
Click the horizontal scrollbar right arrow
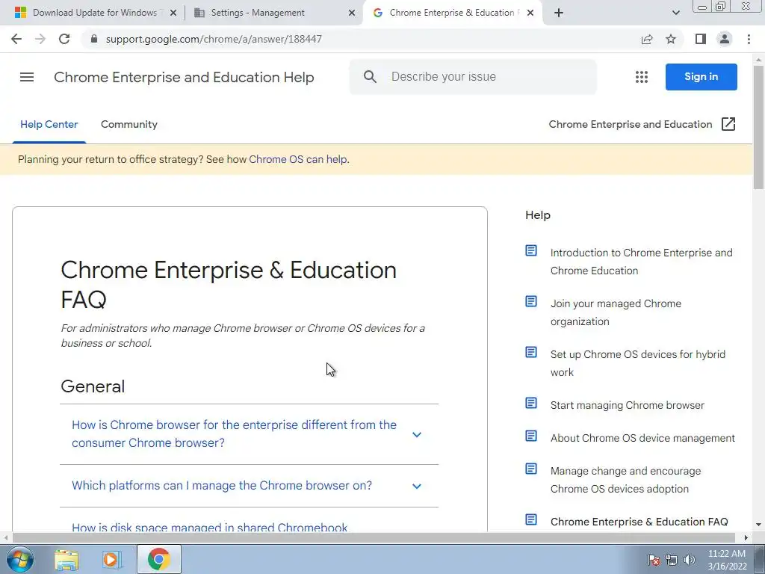coord(746,538)
